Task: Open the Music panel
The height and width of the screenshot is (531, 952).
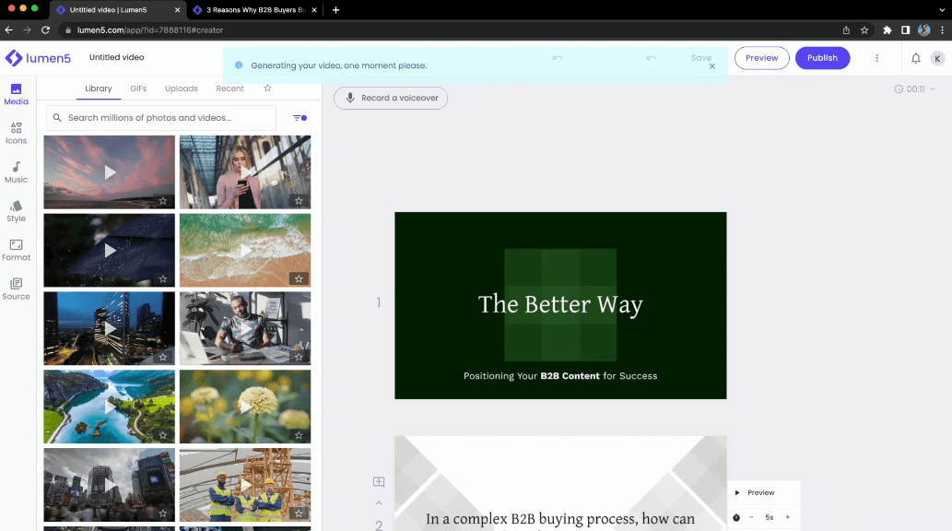Action: [x=16, y=172]
